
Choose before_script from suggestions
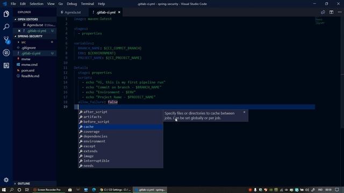pos(120,122)
